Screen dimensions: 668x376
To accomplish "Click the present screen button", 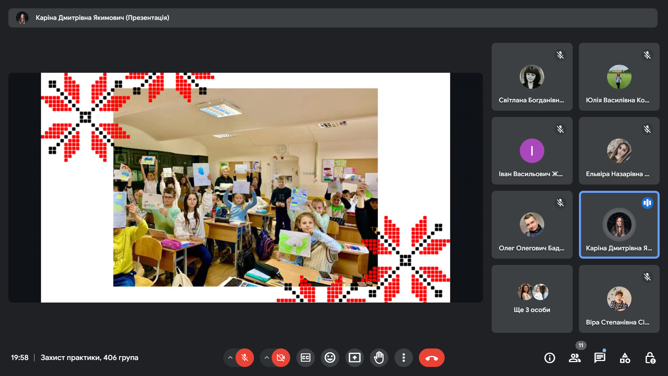I will point(355,358).
